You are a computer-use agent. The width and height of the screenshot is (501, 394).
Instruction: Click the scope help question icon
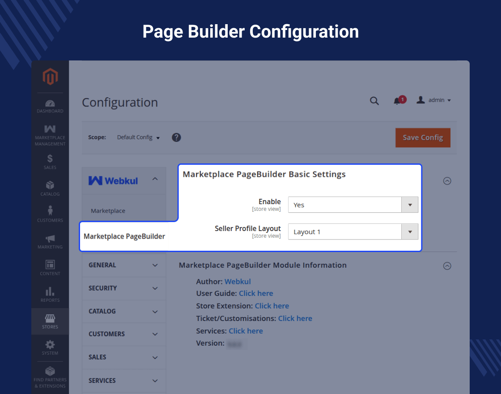click(176, 137)
